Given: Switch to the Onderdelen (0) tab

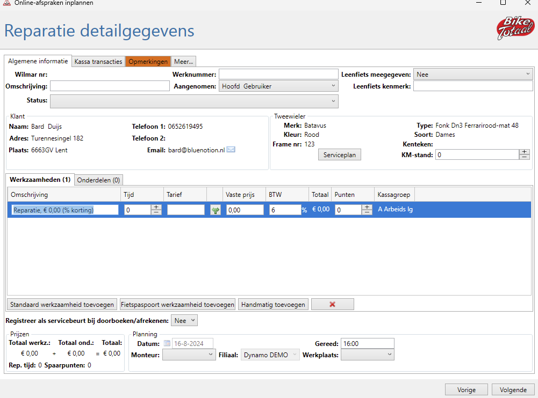Looking at the screenshot, I should click(x=98, y=180).
